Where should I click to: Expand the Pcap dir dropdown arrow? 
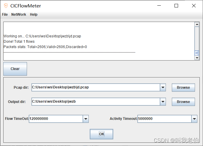pos(163,87)
